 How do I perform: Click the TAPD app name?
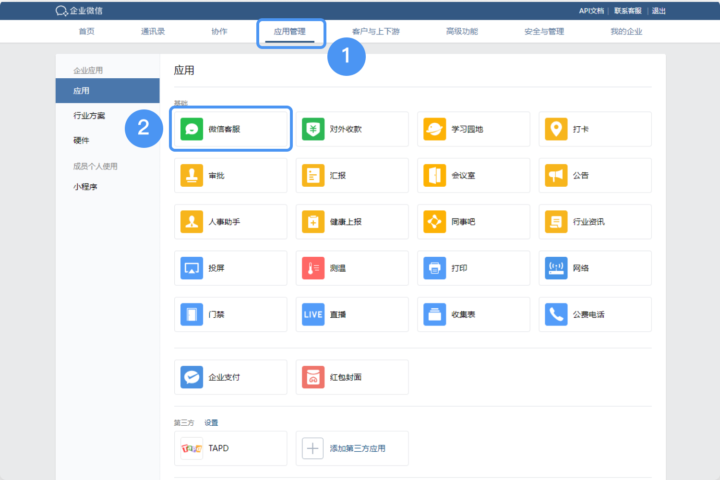tap(218, 448)
